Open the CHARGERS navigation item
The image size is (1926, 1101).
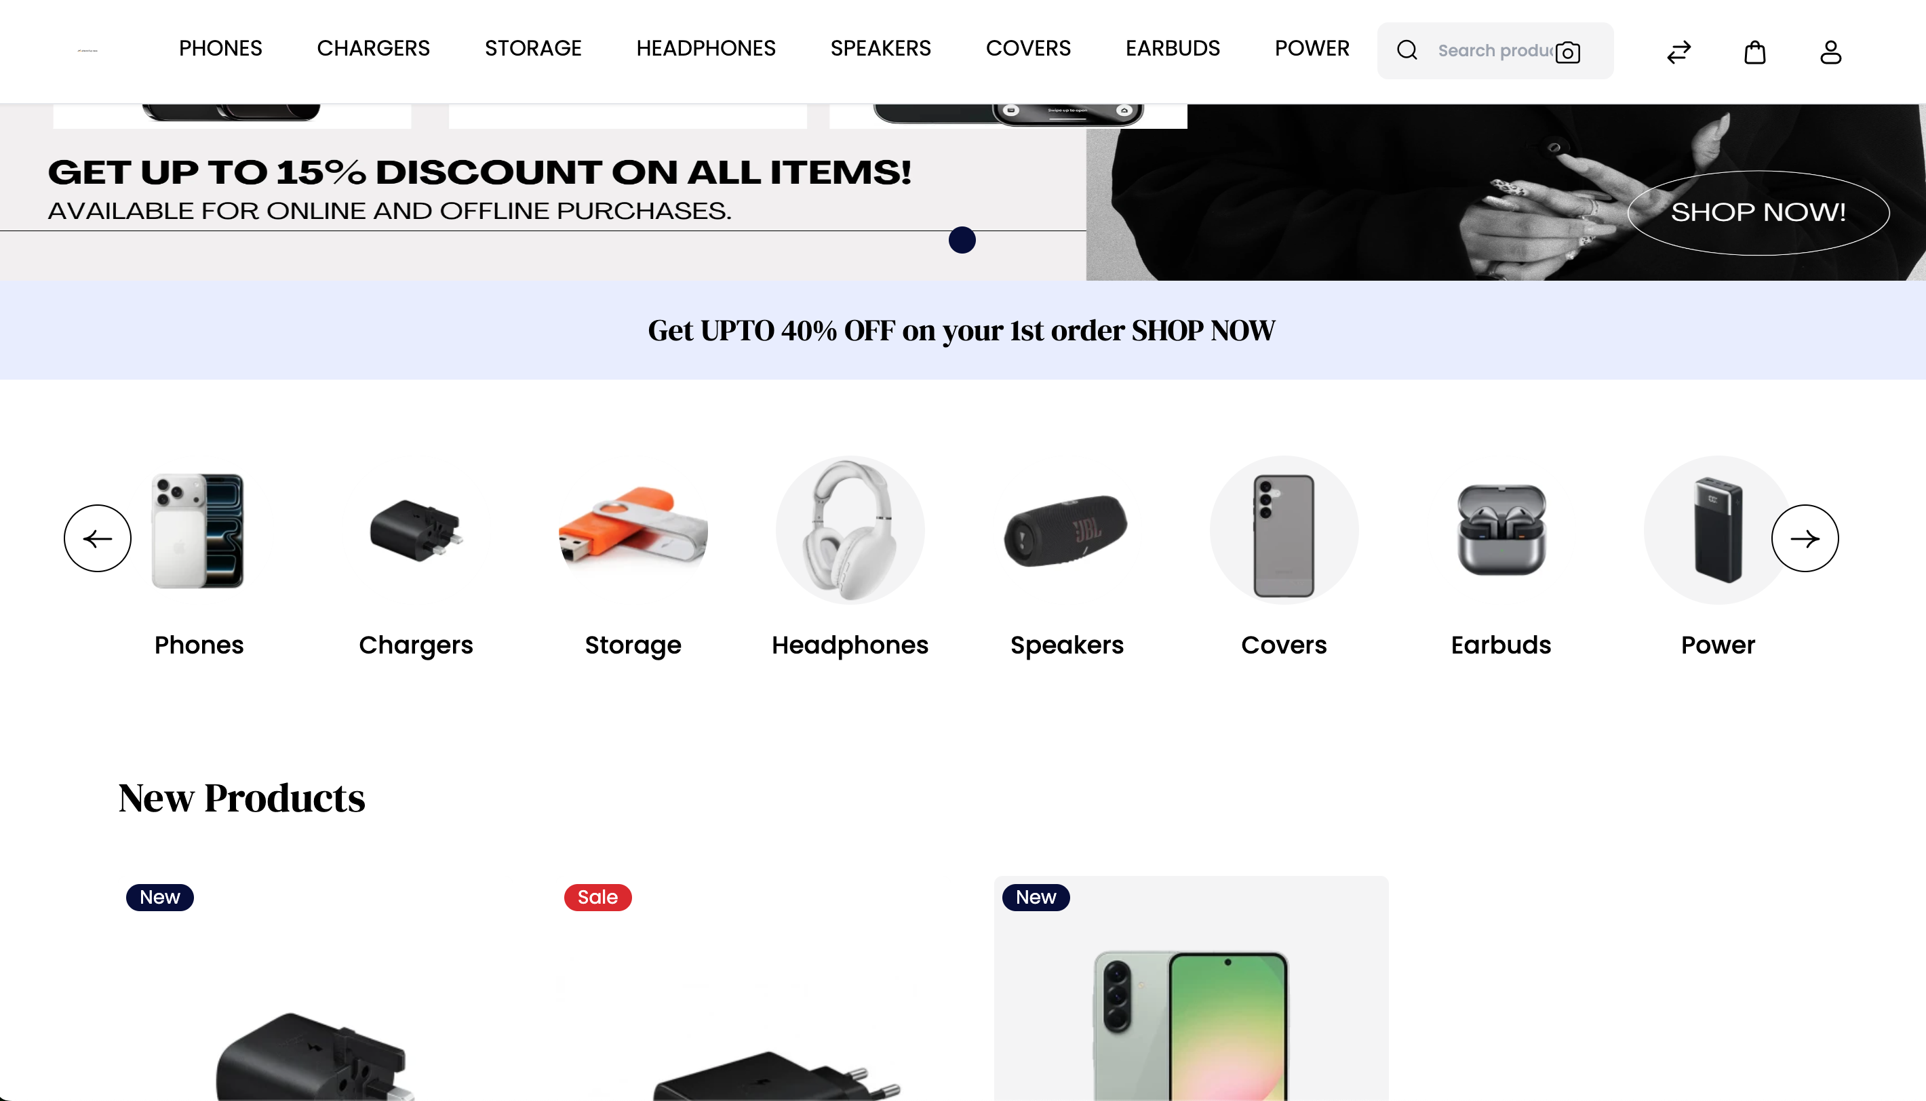pos(373,48)
